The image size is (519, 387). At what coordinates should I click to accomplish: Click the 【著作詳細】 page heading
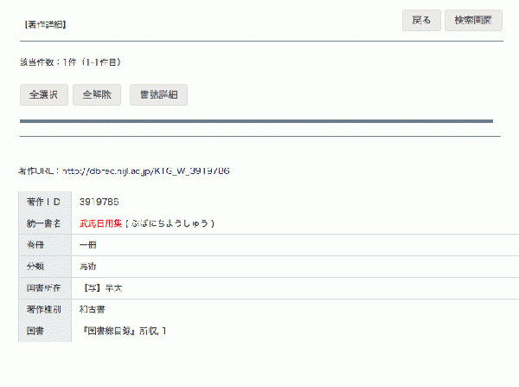45,24
